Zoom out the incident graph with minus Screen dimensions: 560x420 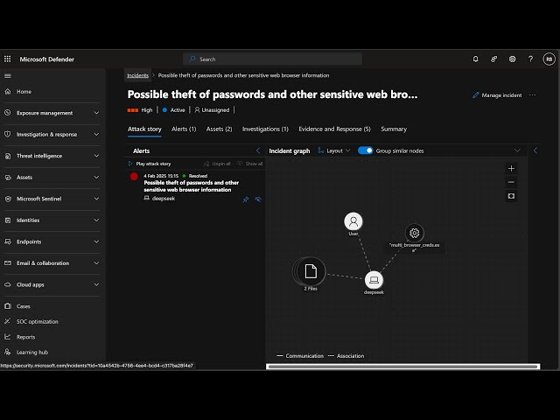(511, 182)
